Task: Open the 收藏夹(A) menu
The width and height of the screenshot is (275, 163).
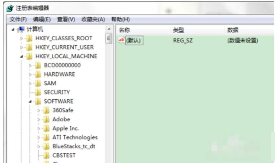Action: (x=93, y=19)
